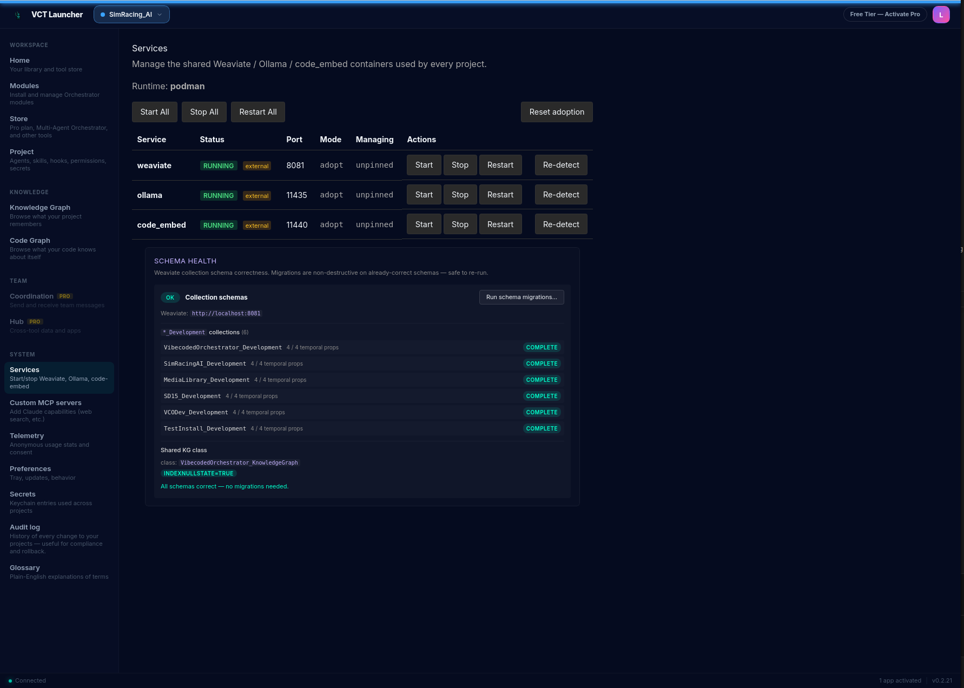The image size is (964, 688).
Task: Select VCODev_Development collection row
Action: click(x=361, y=412)
